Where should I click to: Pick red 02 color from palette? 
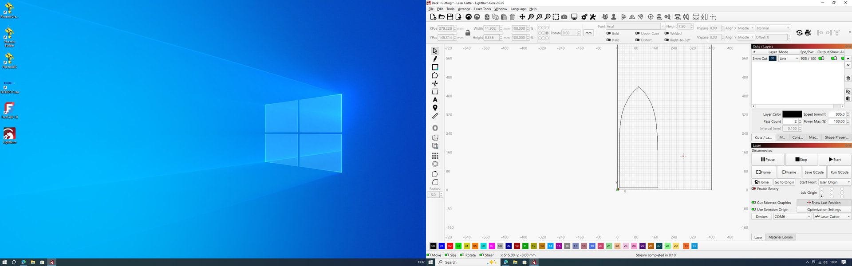[x=450, y=246]
